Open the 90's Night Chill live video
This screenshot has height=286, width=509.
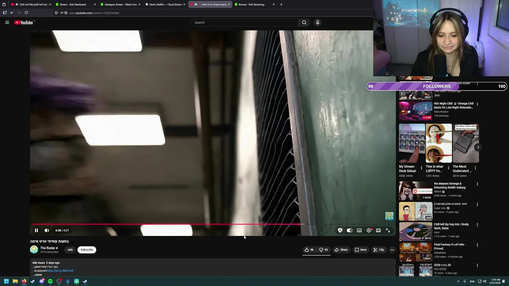tap(416, 111)
